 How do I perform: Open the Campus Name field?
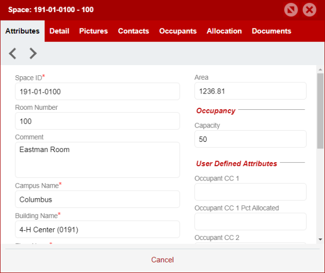point(97,199)
